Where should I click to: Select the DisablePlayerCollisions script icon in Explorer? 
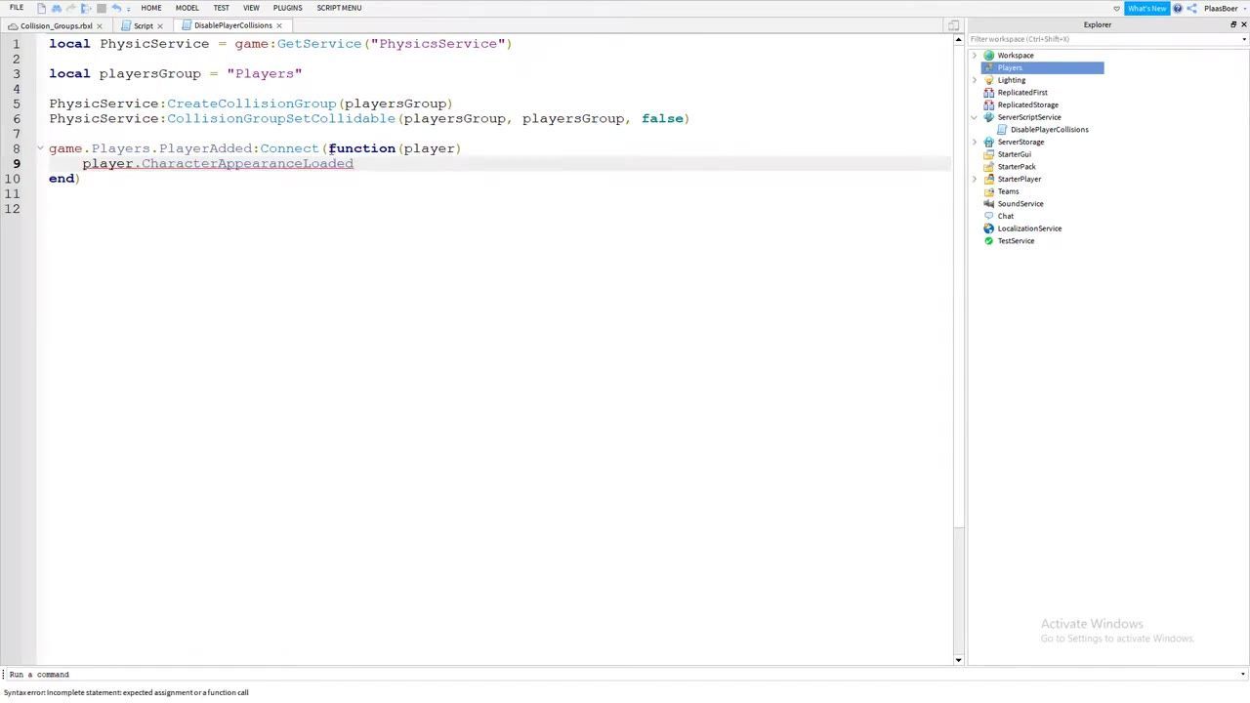pyautogui.click(x=1002, y=130)
